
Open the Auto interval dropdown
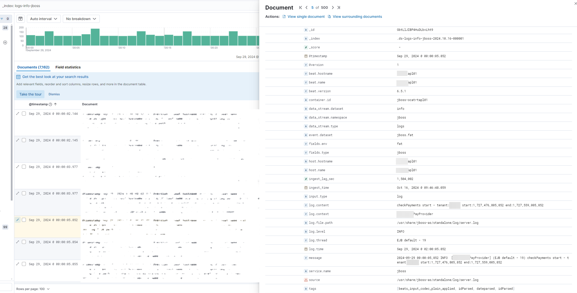43,19
